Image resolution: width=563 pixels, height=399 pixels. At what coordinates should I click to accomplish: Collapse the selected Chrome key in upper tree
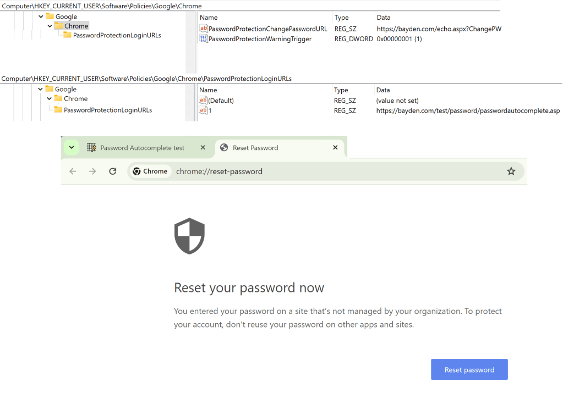50,26
